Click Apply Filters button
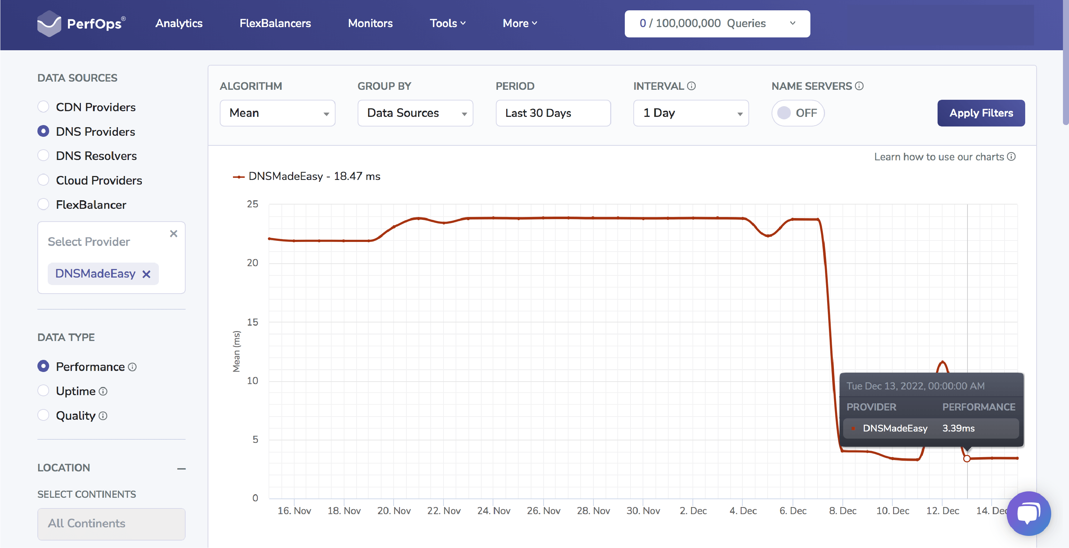 981,113
